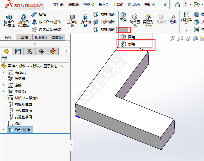
Task: Click the 圆角 fillet tool in ribbon
Action: coord(123,17)
